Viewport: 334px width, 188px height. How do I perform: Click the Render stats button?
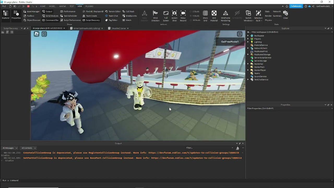click(x=268, y=16)
